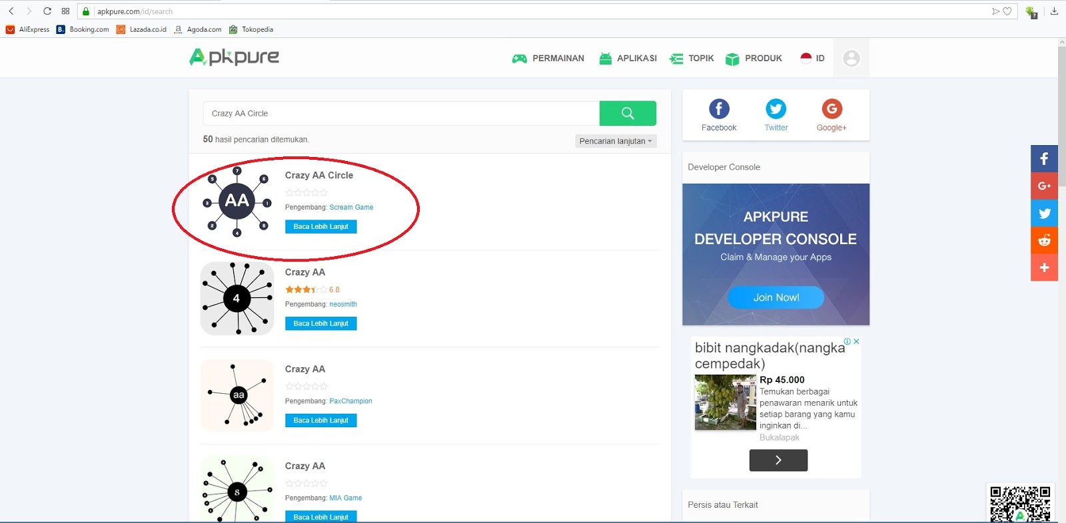Click Join Now! on Developer Console banner
The height and width of the screenshot is (523, 1066).
coord(776,297)
